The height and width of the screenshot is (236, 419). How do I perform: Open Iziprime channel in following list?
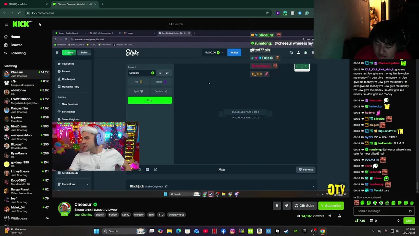[x=26, y=119]
